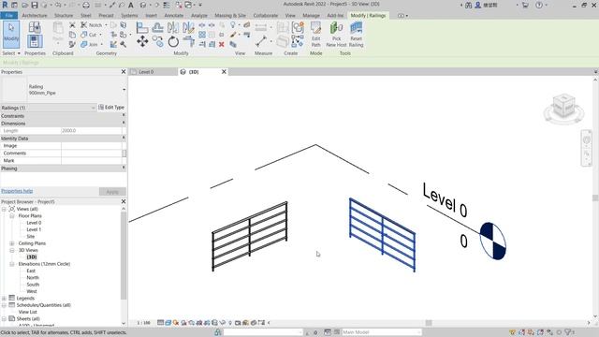Click the Notch tool
The width and height of the screenshot is (599, 337).
92,25
